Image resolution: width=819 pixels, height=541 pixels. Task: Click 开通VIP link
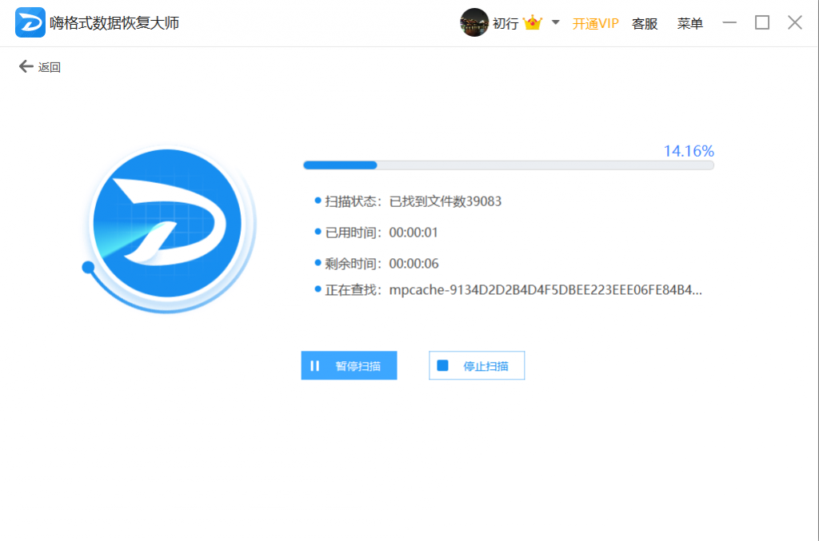(x=595, y=23)
